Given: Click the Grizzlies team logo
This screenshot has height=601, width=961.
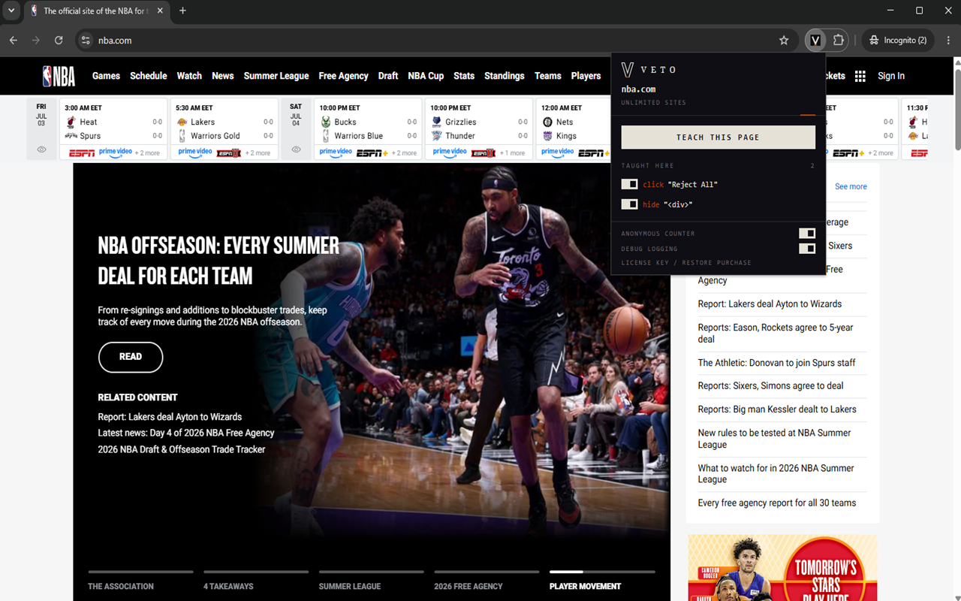Looking at the screenshot, I should pyautogui.click(x=436, y=122).
